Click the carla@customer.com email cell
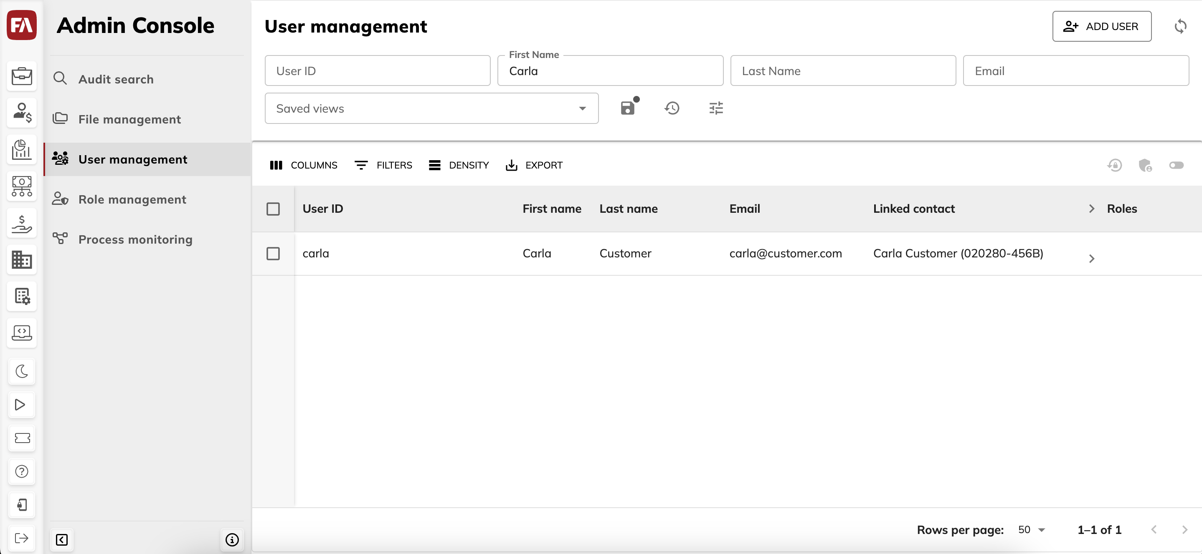This screenshot has width=1202, height=554. [x=786, y=254]
